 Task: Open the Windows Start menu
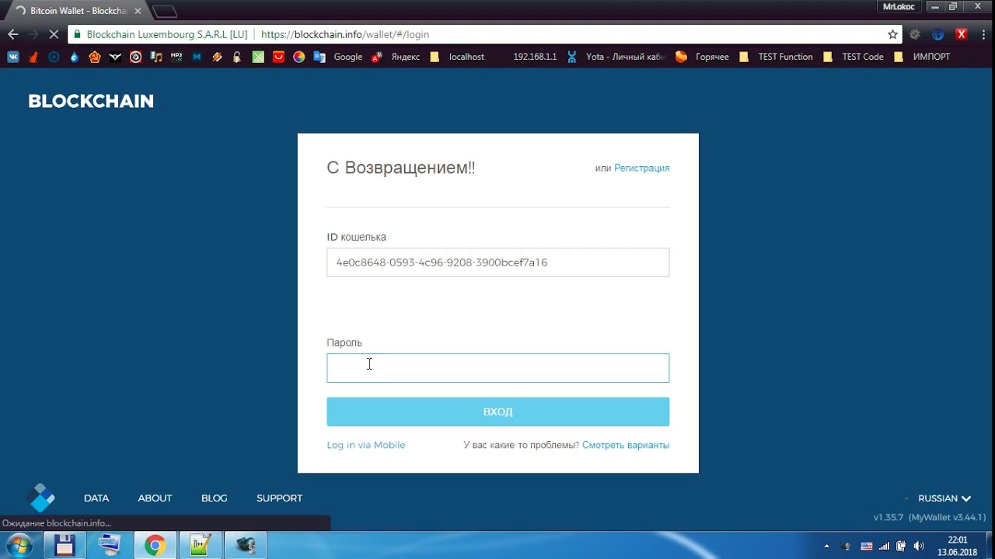click(x=19, y=545)
